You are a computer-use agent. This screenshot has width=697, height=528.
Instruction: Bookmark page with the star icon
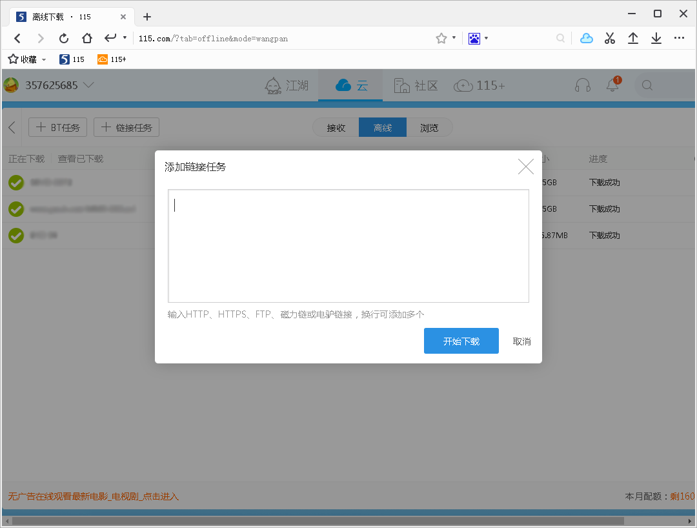(441, 38)
